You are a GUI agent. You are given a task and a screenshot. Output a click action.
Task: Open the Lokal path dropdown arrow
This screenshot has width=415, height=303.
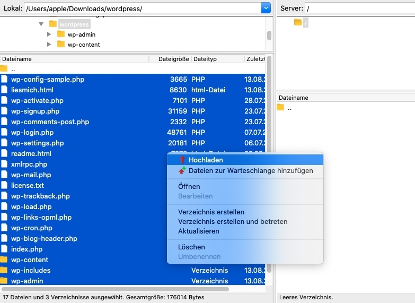(266, 8)
